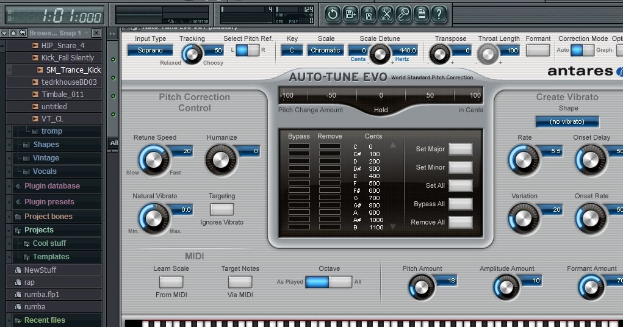Check Remove box for note B
623x327 pixels.
click(330, 227)
